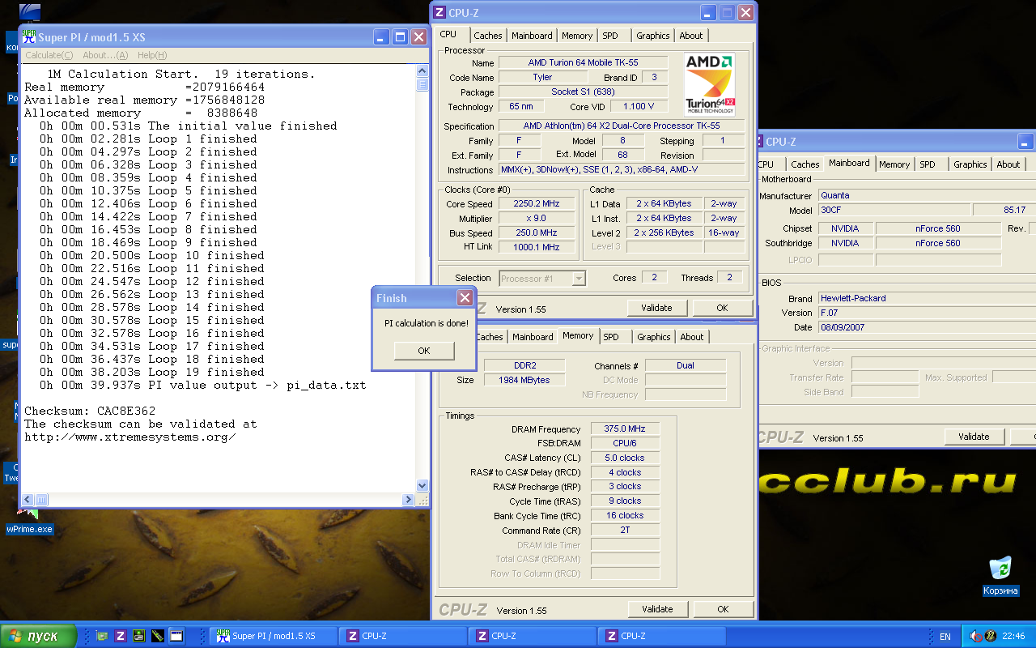Click Validate in the CPU-Z Memory window

pos(657,609)
